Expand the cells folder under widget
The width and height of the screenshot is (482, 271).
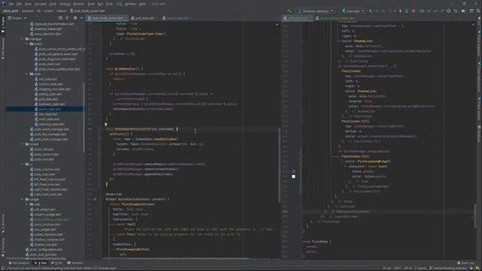click(x=27, y=204)
